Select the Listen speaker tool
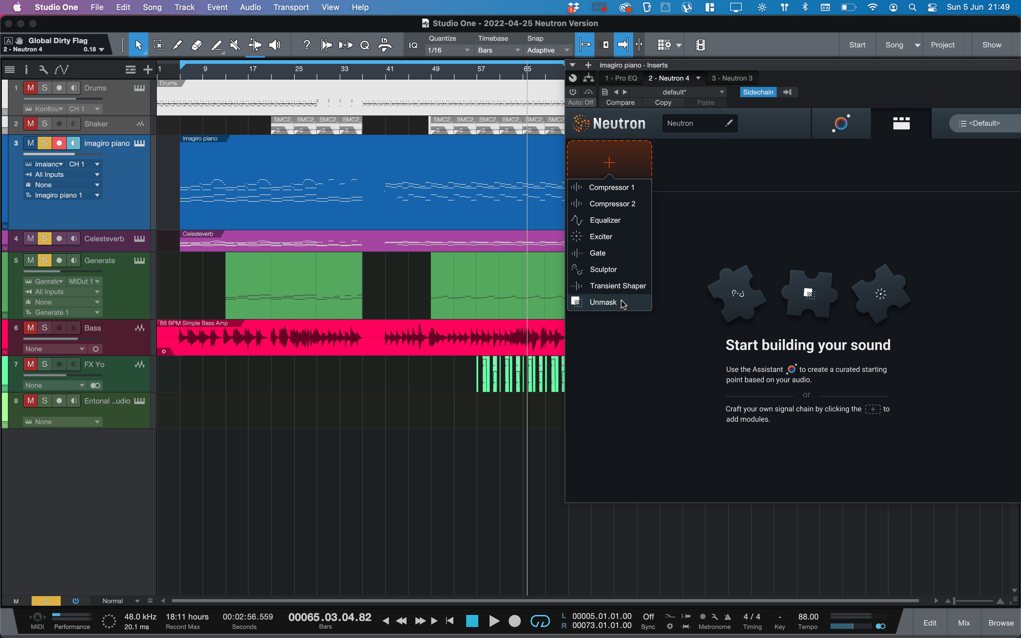 pos(275,45)
